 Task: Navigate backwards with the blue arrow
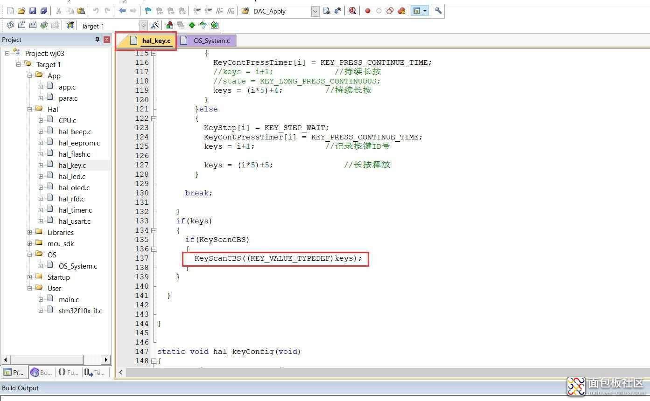pos(122,11)
